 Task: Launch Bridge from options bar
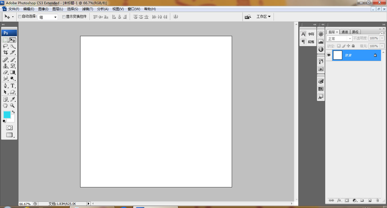(x=248, y=17)
